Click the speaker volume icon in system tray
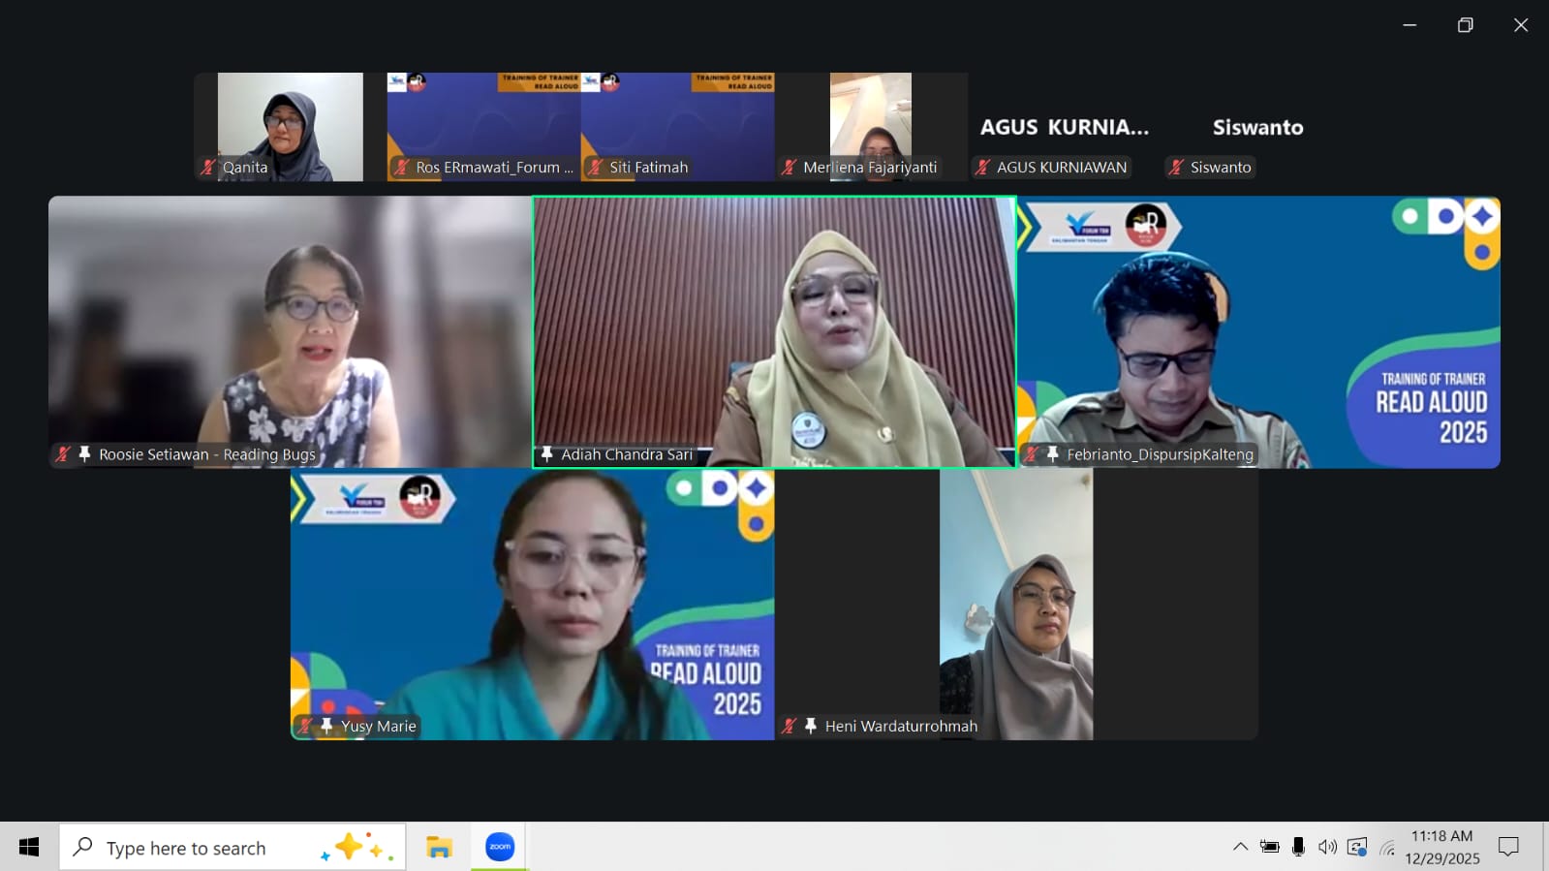 (x=1327, y=847)
